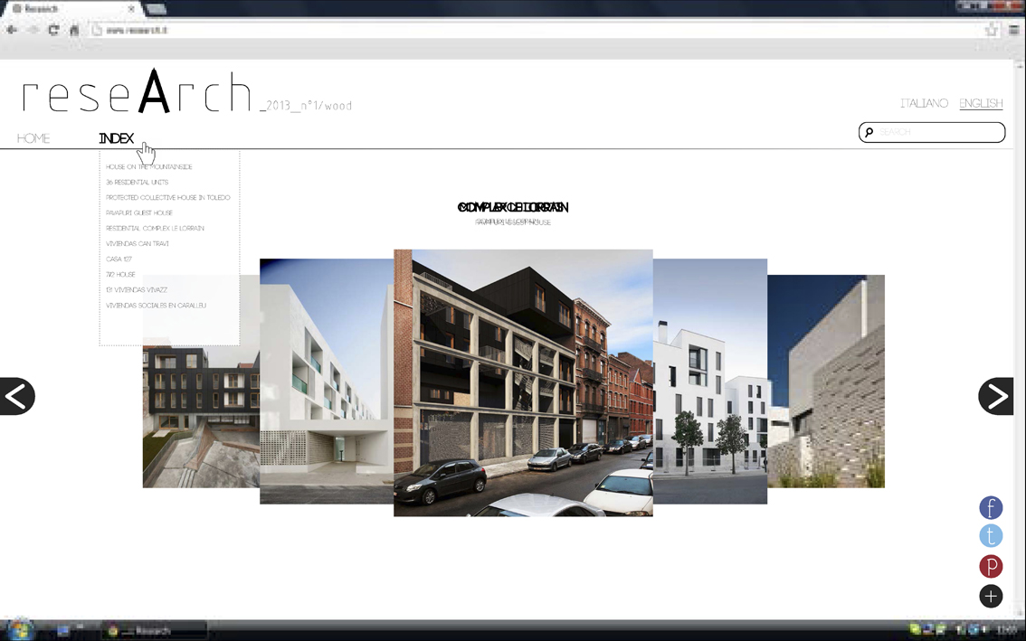
Task: Open the Windows Start menu
Action: tap(19, 628)
